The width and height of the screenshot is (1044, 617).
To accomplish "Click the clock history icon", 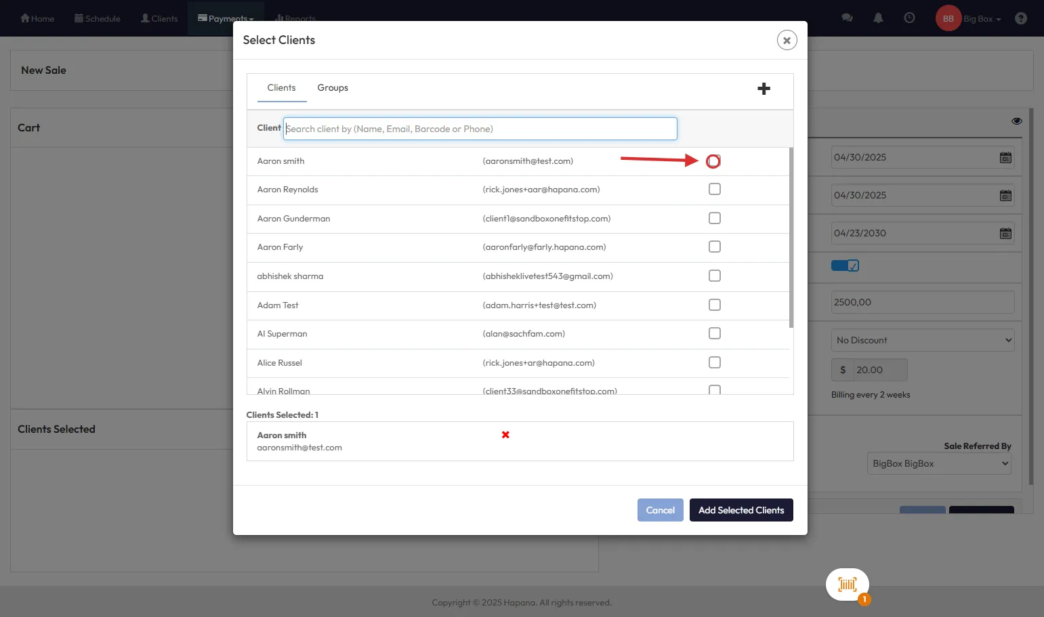I will pyautogui.click(x=909, y=18).
